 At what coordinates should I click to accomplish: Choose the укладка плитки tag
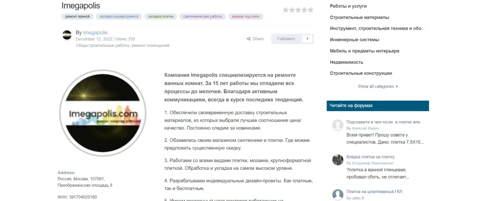[x=161, y=17]
